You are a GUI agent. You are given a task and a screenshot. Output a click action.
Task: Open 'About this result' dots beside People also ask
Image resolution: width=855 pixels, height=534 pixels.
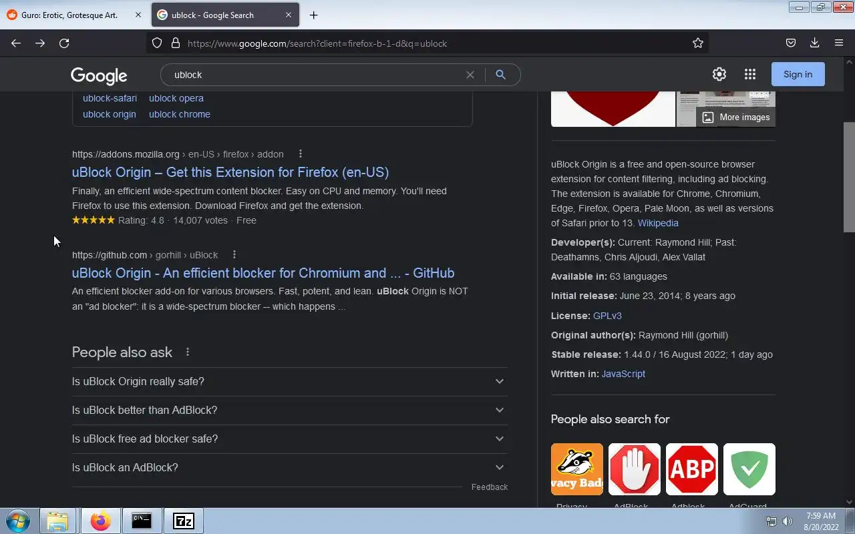click(188, 352)
